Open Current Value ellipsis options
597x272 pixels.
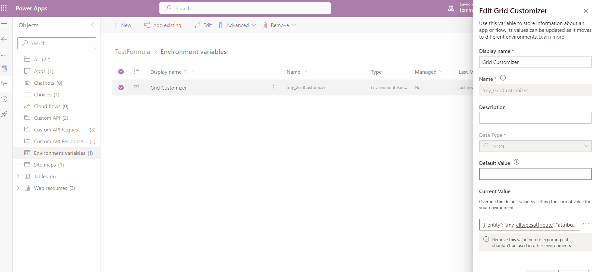coord(586,224)
